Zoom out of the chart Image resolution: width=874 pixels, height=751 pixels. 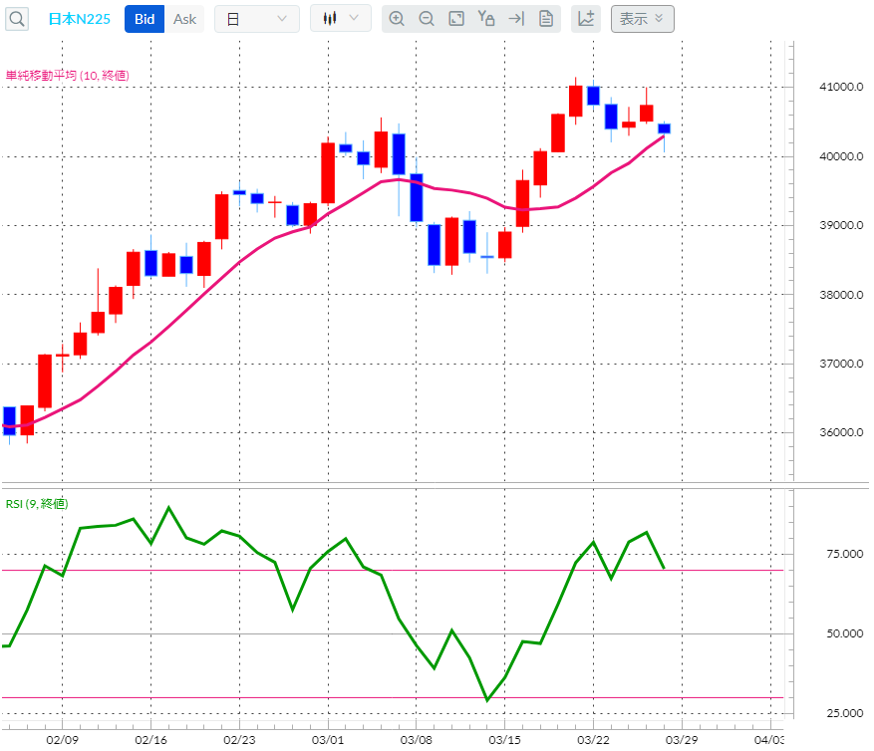tap(427, 18)
